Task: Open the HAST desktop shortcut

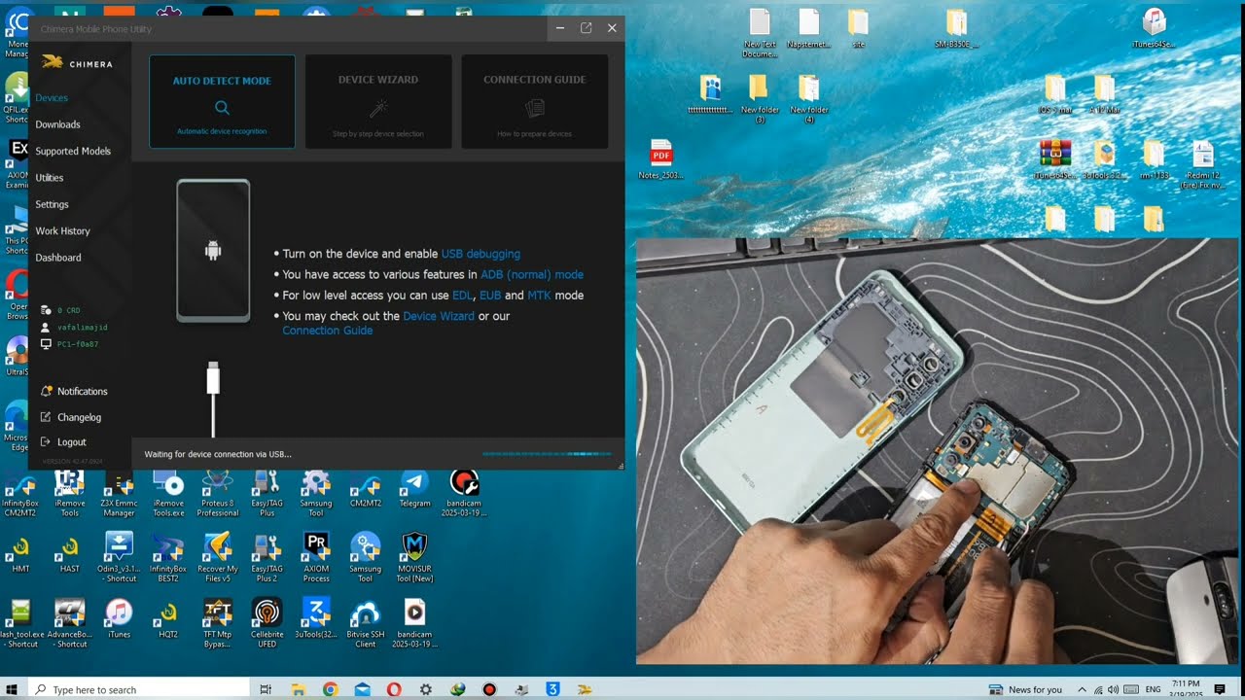Action: (x=70, y=553)
